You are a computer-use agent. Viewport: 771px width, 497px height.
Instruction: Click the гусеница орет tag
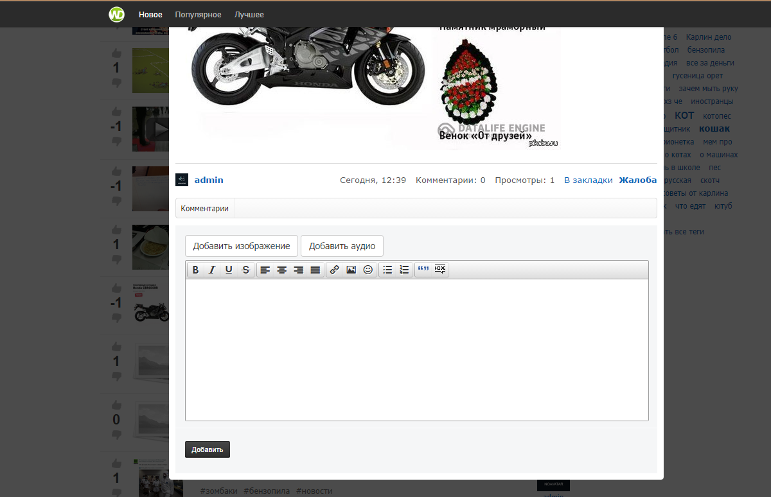697,76
